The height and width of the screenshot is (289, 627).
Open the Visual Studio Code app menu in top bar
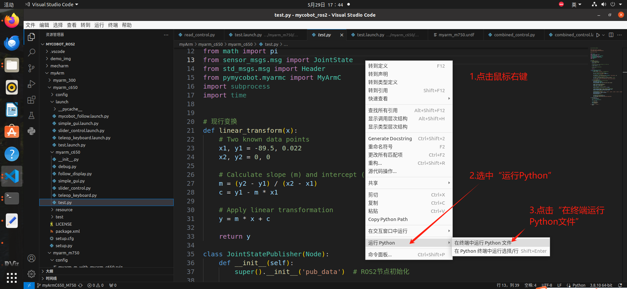click(x=52, y=5)
